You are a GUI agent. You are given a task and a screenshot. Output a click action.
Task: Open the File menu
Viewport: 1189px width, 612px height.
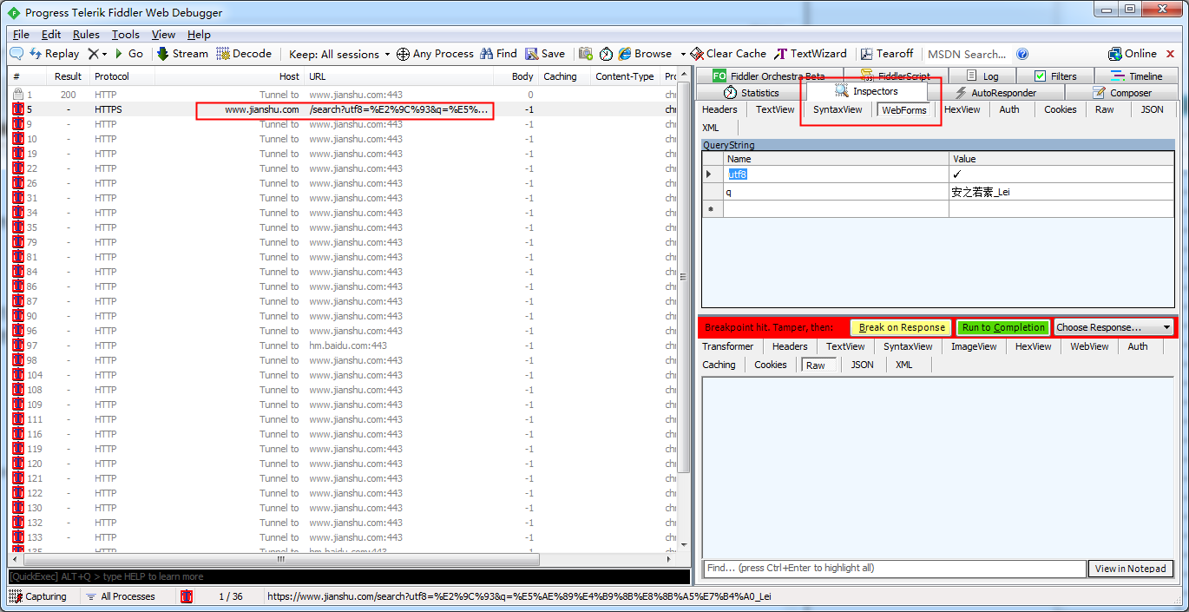(21, 35)
